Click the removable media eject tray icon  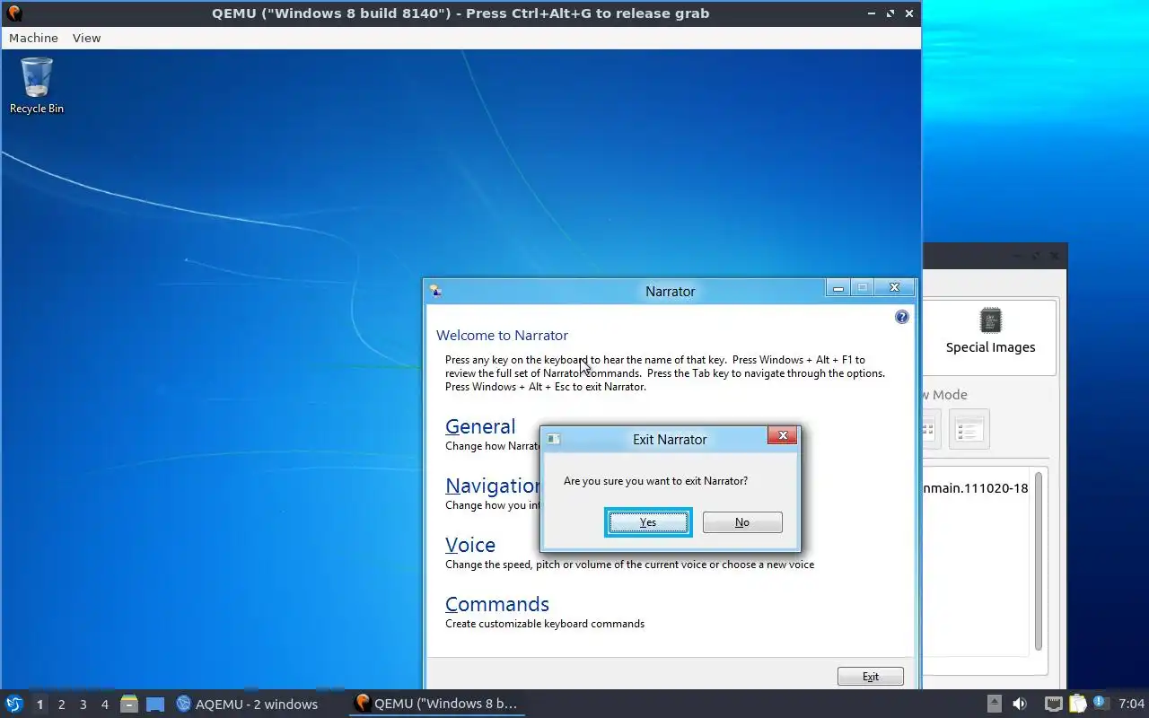click(994, 704)
